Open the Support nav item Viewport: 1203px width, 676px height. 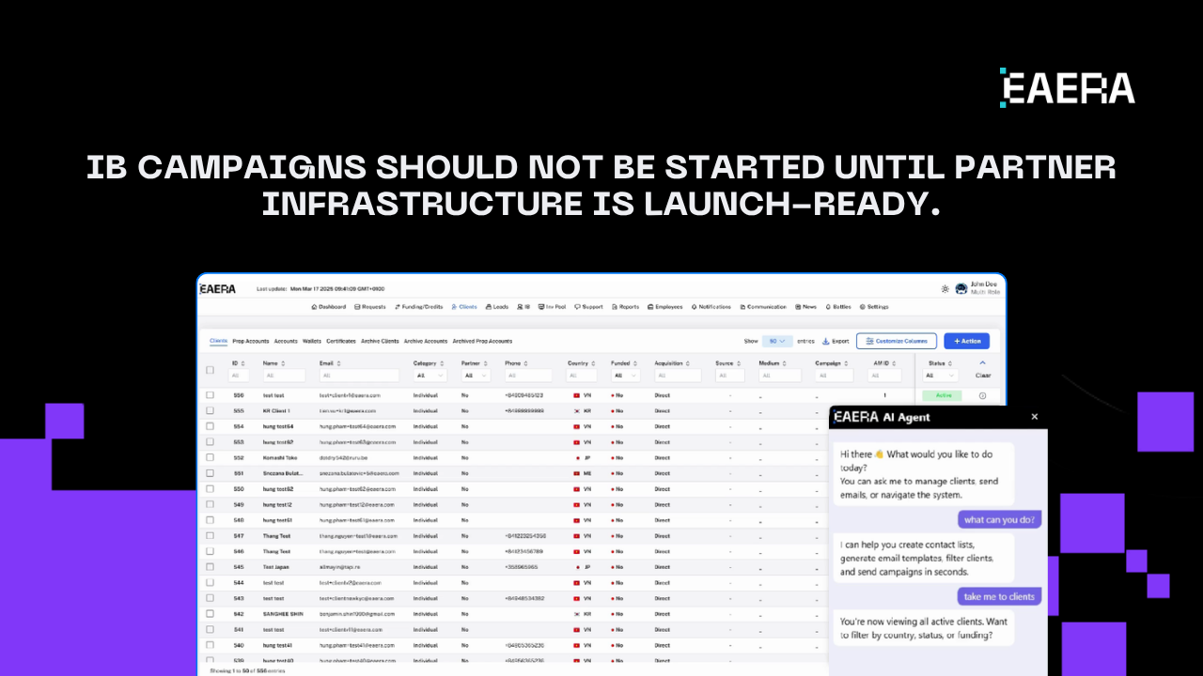click(589, 307)
